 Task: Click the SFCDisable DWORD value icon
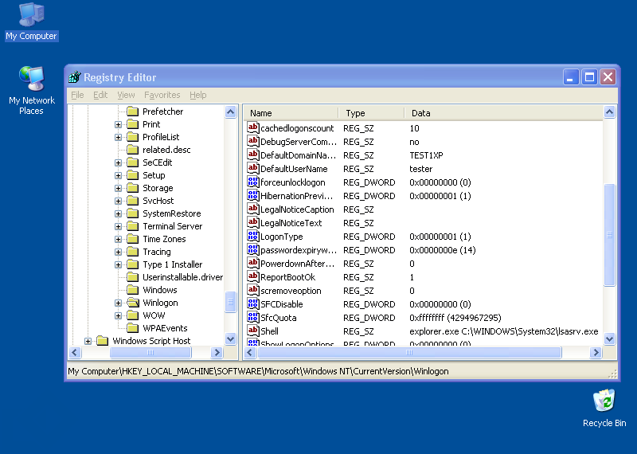[252, 304]
